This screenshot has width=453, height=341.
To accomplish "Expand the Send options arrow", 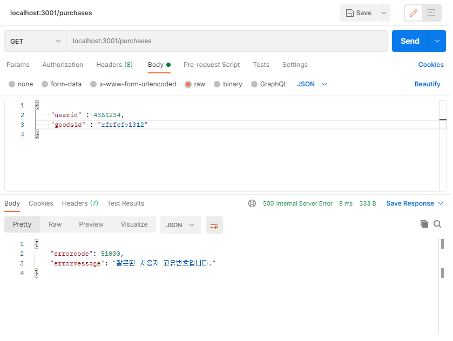I will 437,42.
